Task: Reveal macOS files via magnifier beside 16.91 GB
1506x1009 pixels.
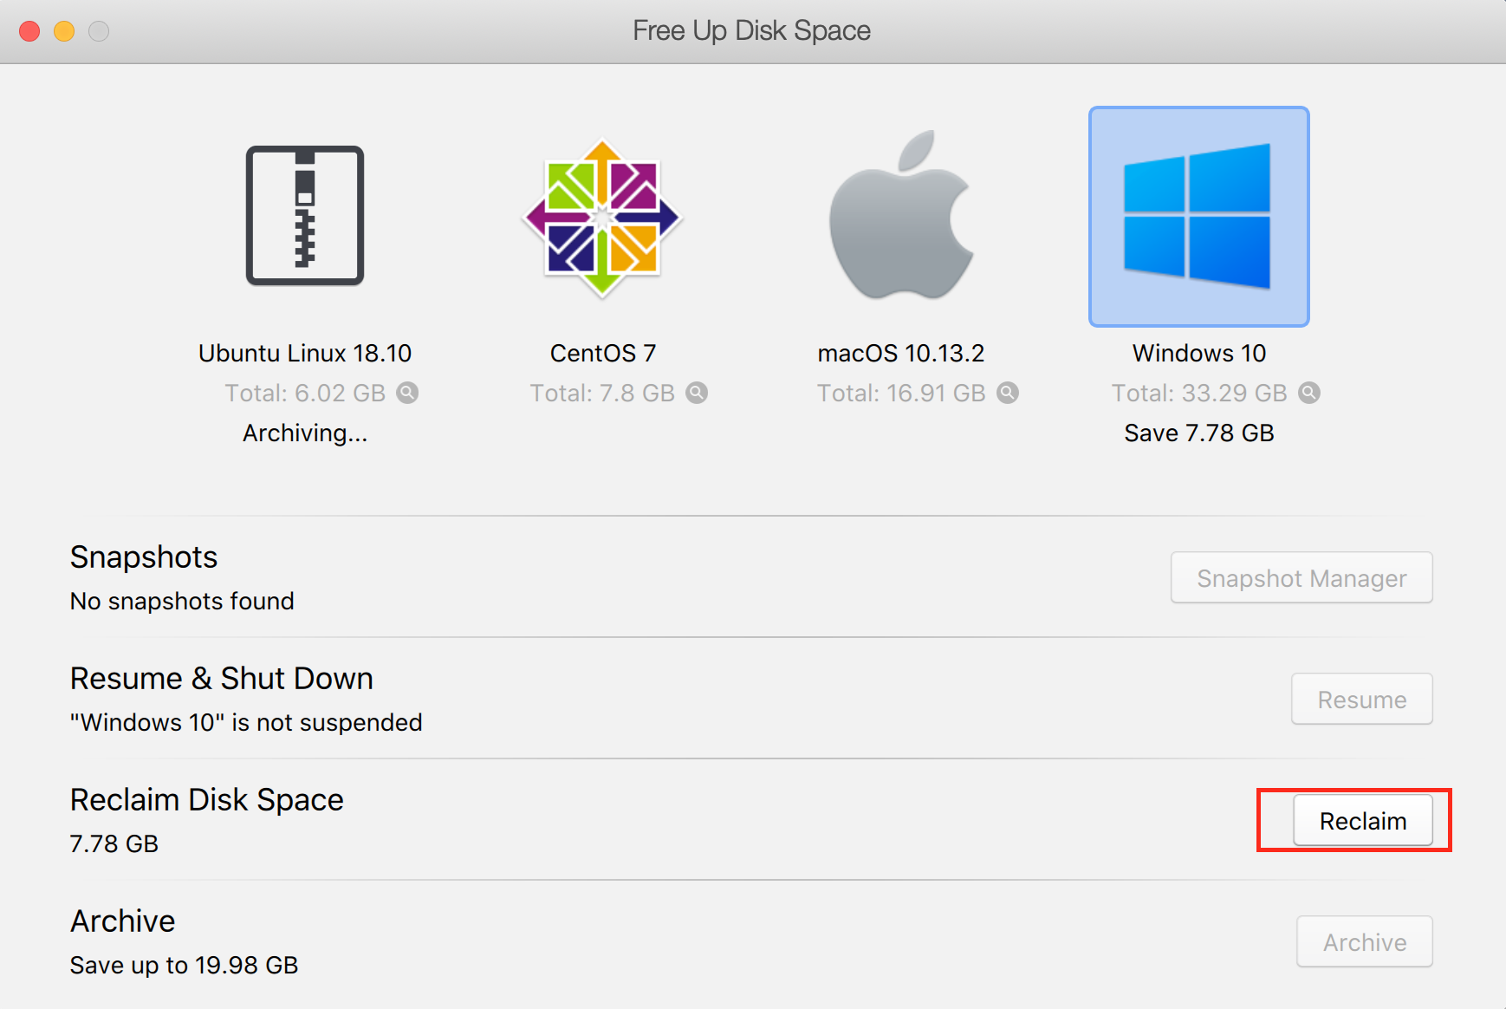Action: 1008,393
